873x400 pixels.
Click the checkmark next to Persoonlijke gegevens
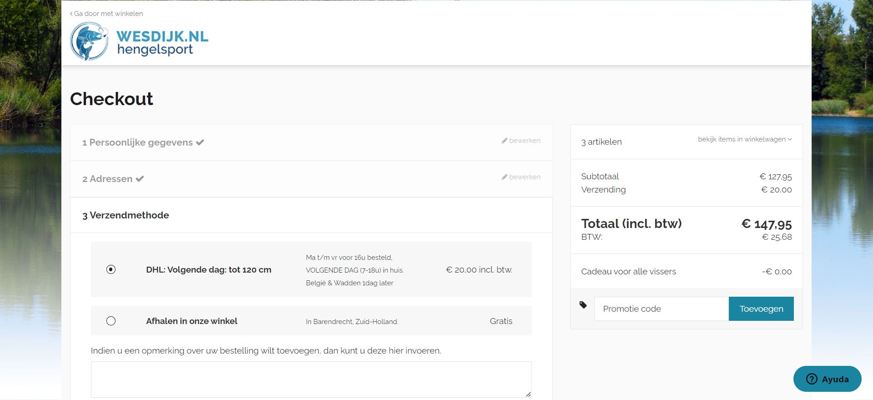coord(200,142)
